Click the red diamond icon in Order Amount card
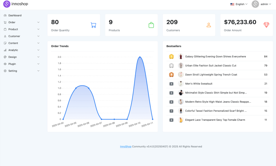 [266, 25]
